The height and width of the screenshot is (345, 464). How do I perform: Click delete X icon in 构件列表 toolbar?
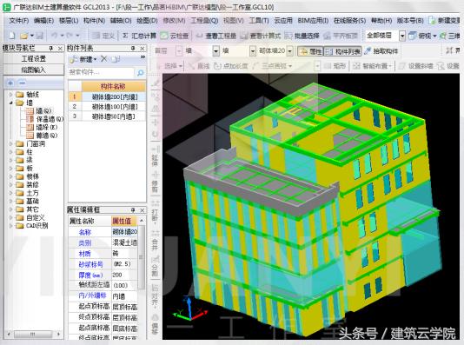[104, 59]
